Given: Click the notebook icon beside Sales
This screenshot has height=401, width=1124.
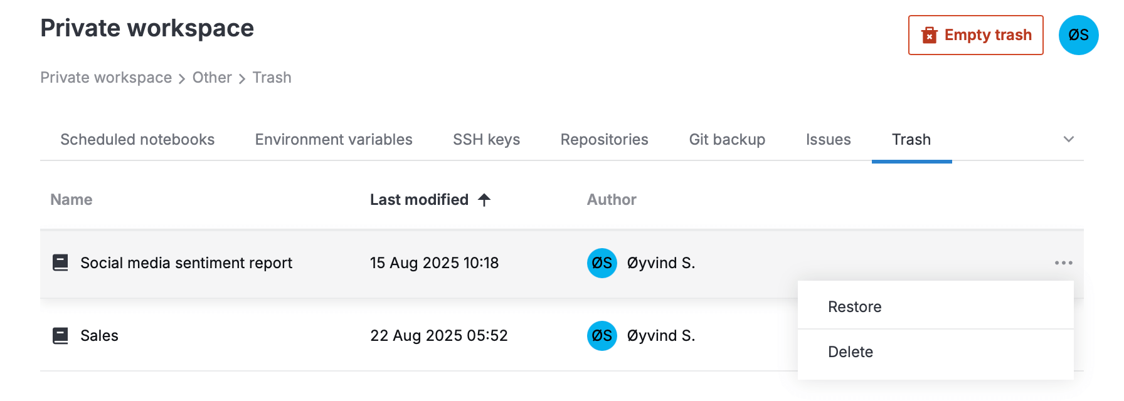Looking at the screenshot, I should pos(60,336).
